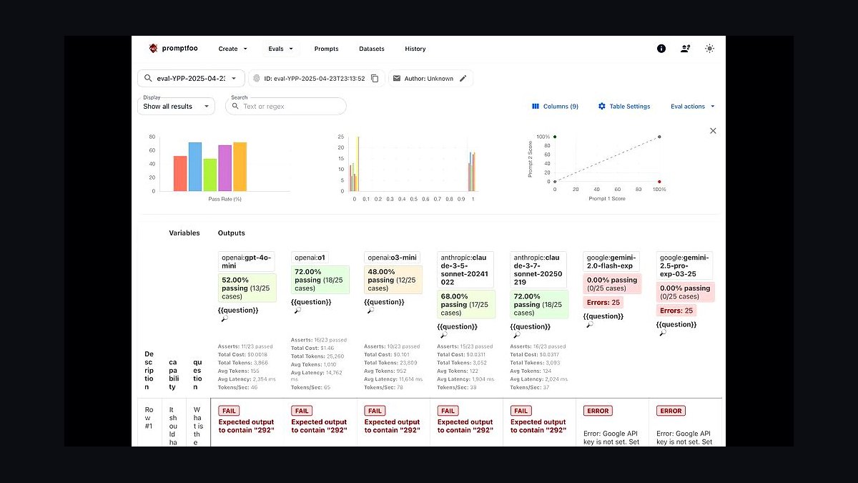
Task: Click the ERROR badge in gemini-2.0-flash-exp column
Action: (x=598, y=411)
